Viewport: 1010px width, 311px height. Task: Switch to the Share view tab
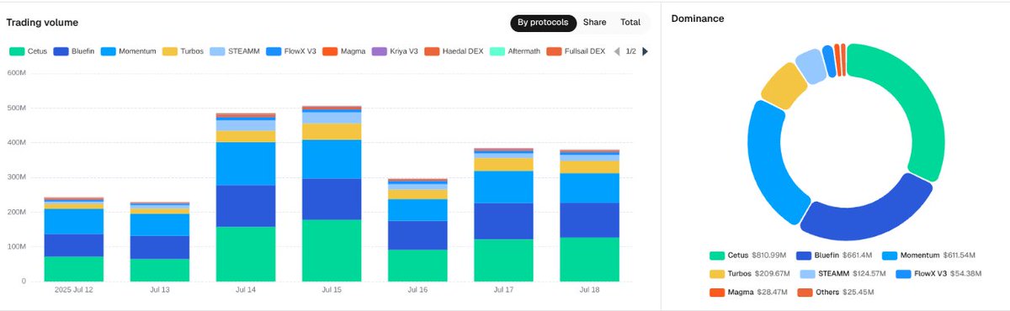tap(594, 23)
